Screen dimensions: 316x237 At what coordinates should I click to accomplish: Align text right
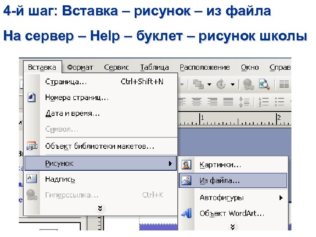point(212,101)
